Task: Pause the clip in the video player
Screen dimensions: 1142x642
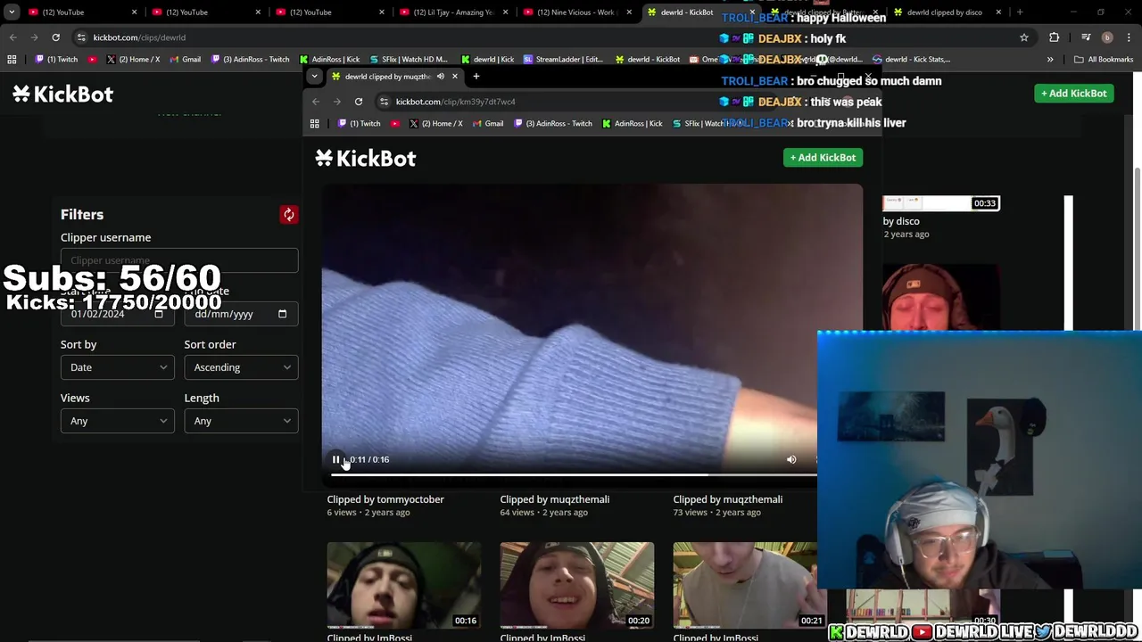Action: [335, 459]
